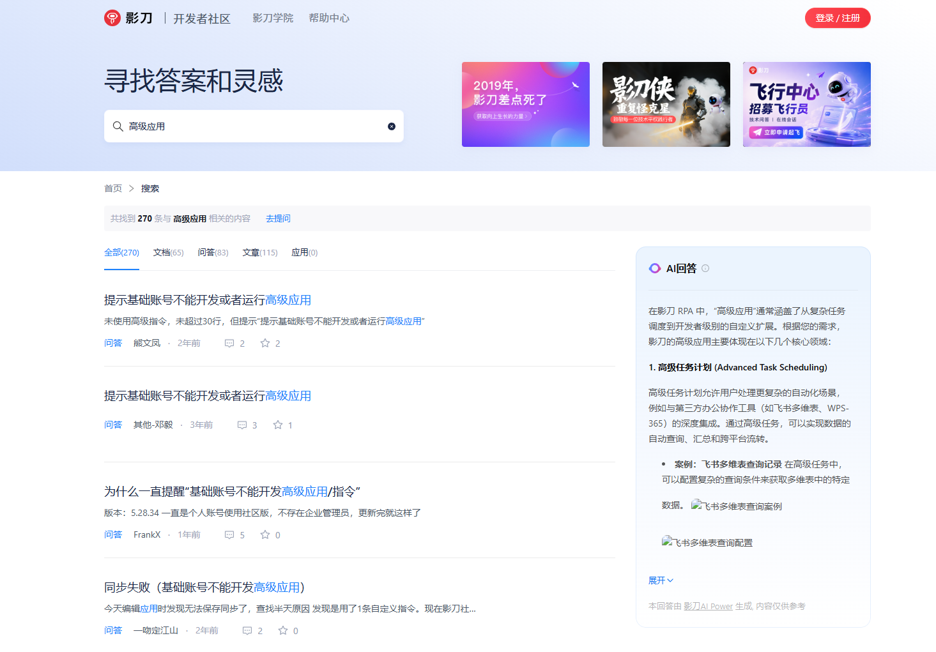Click star icon on 一吻定江山's post
Image resolution: width=936 pixels, height=652 pixels.
[283, 630]
